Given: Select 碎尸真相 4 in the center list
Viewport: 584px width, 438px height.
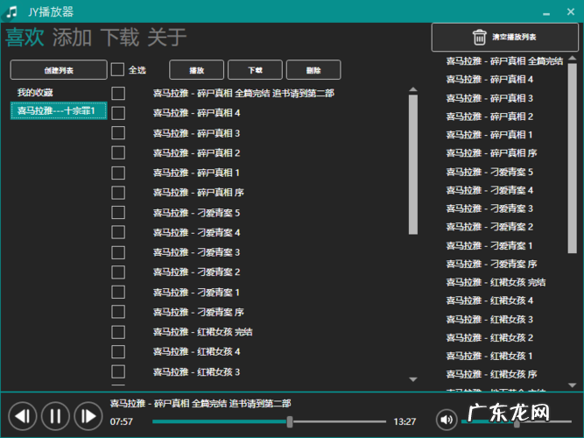Looking at the screenshot, I should (x=197, y=113).
